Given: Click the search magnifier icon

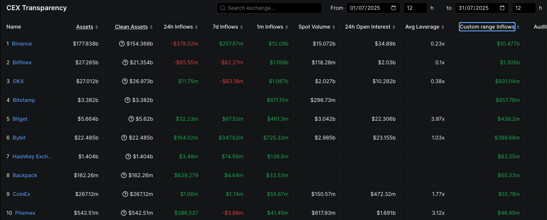Looking at the screenshot, I should pos(223,8).
